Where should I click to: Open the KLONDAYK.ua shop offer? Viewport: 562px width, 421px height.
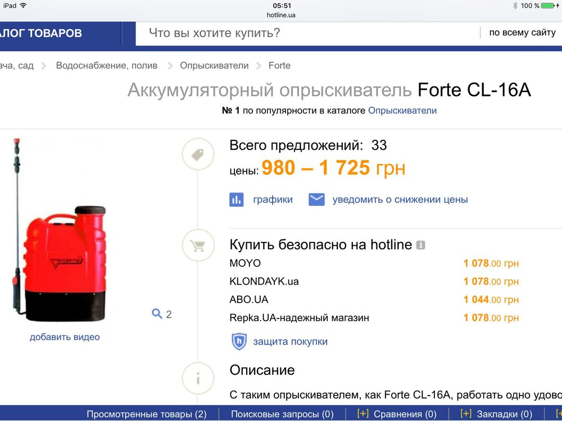(264, 281)
